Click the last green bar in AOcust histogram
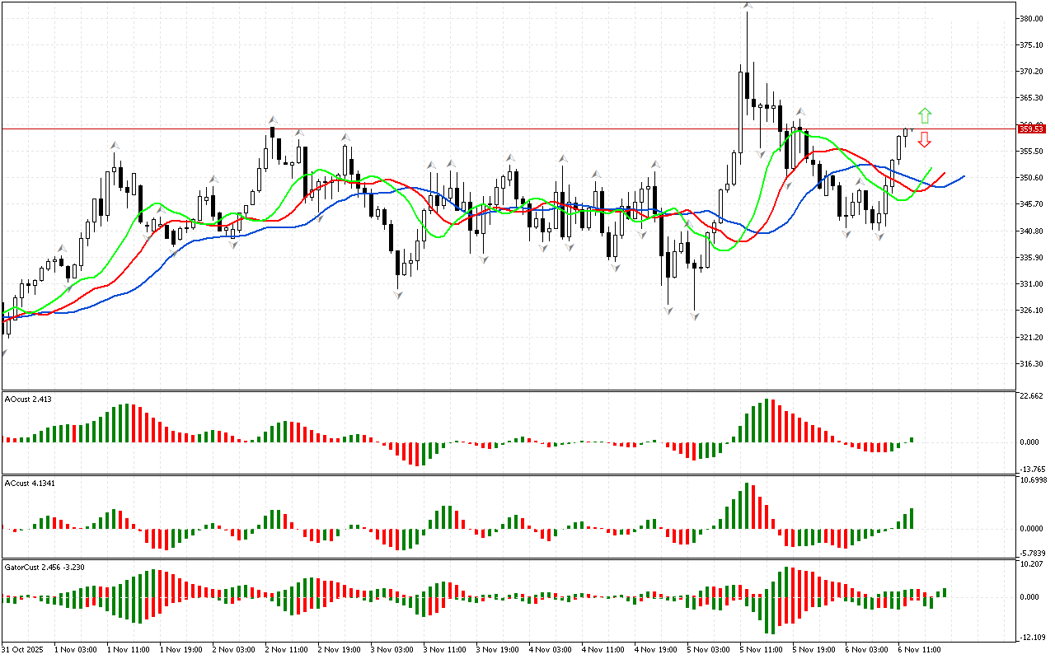This screenshot has height=659, width=1055. 912,440
